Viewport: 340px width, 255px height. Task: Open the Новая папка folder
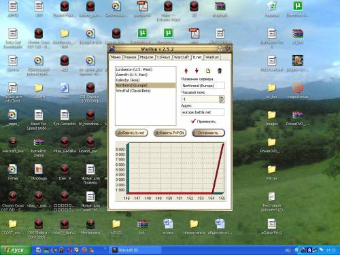point(194,226)
